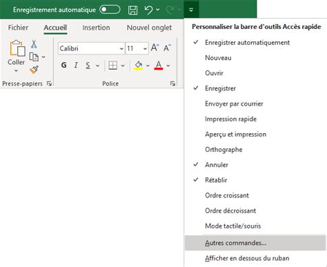Select the Accueil ribbon tab
The height and width of the screenshot is (267, 327).
click(x=55, y=28)
